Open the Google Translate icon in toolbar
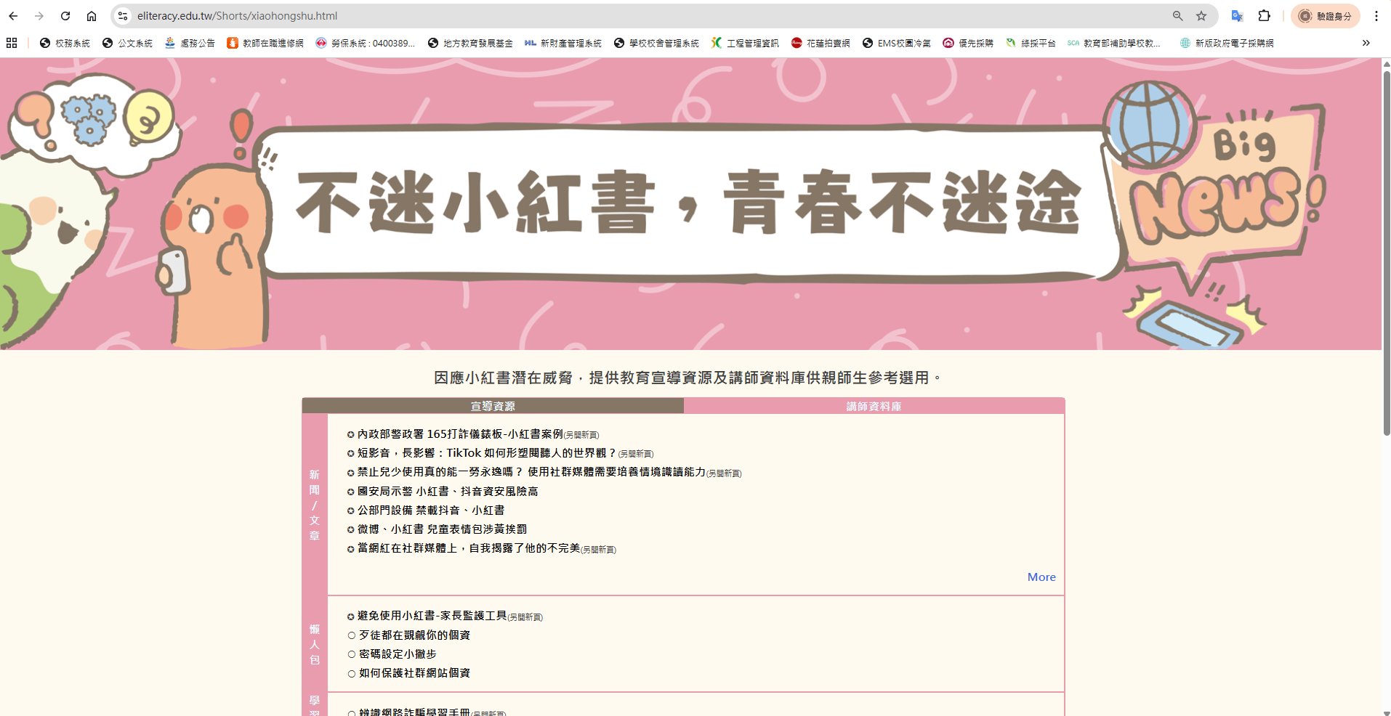The image size is (1391, 716). coord(1237,16)
